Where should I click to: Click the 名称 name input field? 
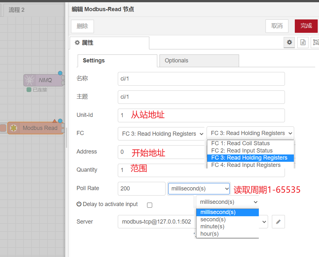[x=201, y=79]
